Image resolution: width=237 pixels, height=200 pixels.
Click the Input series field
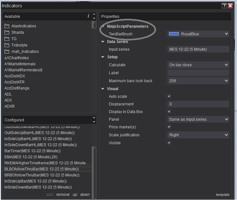pos(198,49)
